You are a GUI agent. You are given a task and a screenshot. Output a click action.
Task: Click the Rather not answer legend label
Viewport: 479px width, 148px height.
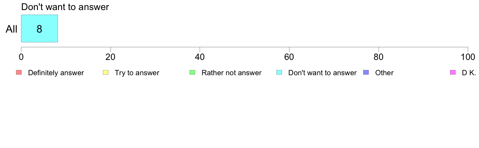coord(231,73)
